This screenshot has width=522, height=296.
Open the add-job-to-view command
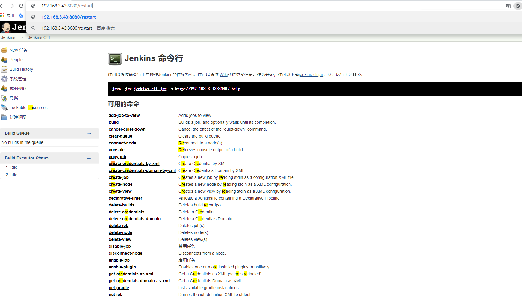coord(124,115)
